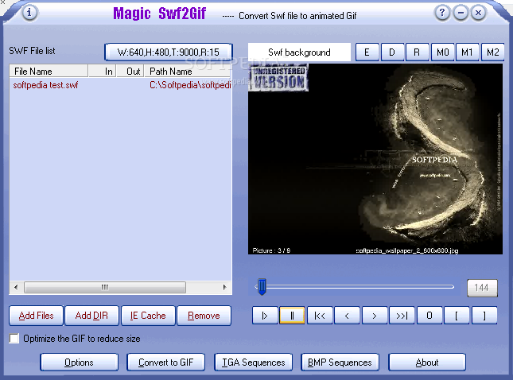Screen dimensions: 513x380
Task: Close the Magic Swf2Gif window
Action: (x=478, y=13)
